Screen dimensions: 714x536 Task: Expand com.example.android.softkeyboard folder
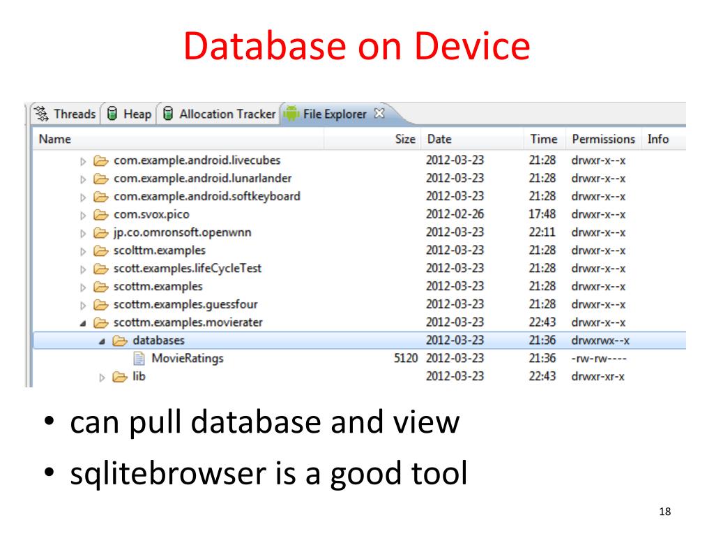coord(83,197)
